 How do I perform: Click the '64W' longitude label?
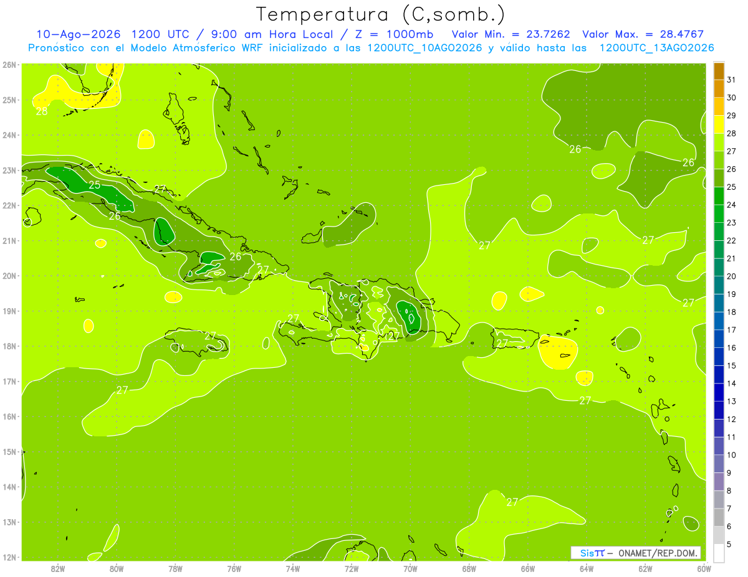click(x=587, y=568)
